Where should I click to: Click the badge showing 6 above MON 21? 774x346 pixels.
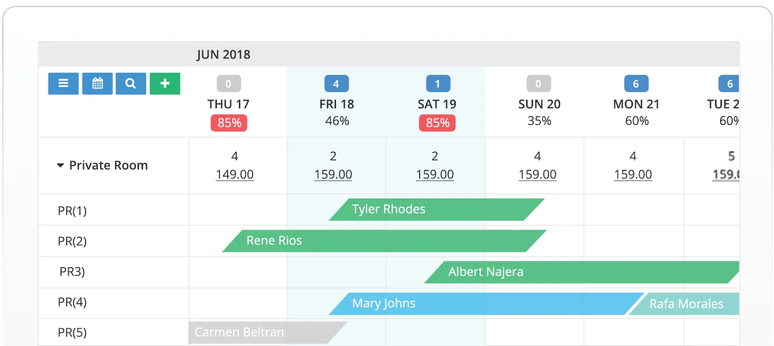pos(636,83)
